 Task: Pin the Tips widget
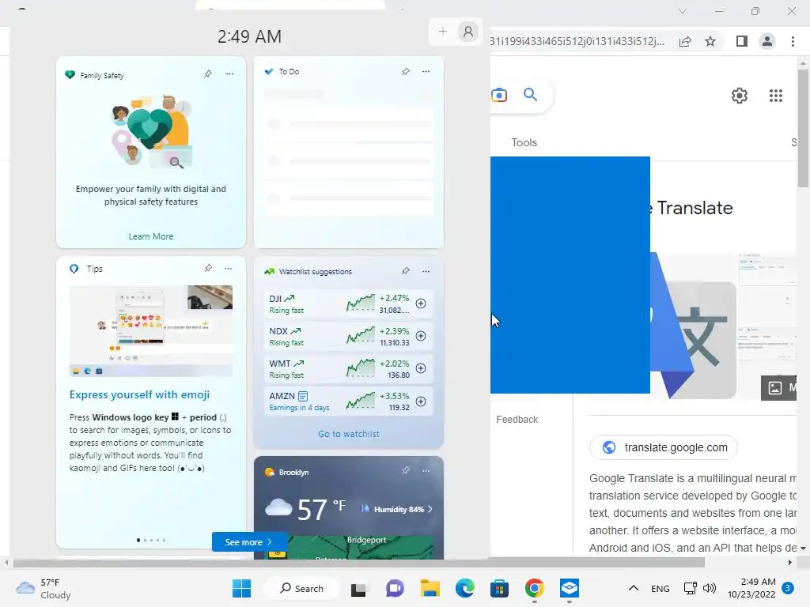[208, 268]
